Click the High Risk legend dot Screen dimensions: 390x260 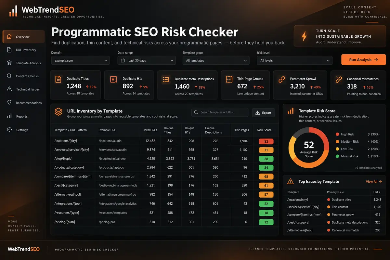click(337, 134)
